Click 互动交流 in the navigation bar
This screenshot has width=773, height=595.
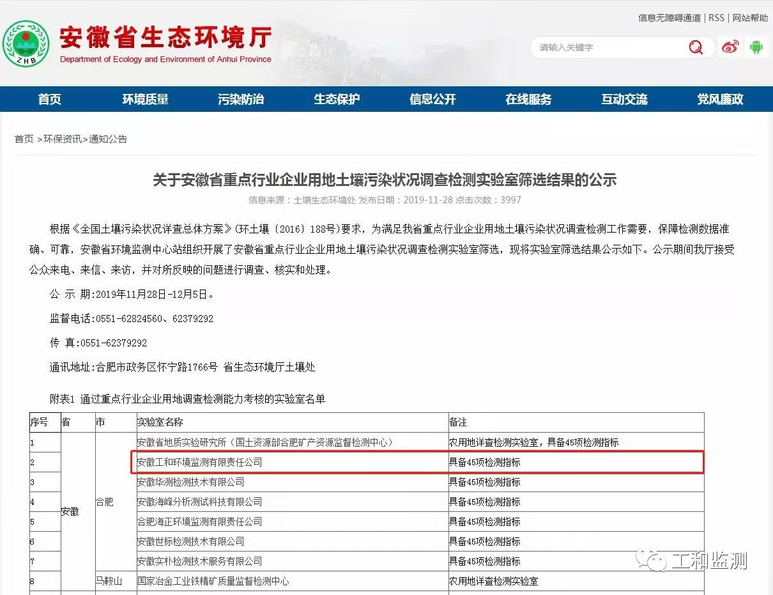click(624, 99)
